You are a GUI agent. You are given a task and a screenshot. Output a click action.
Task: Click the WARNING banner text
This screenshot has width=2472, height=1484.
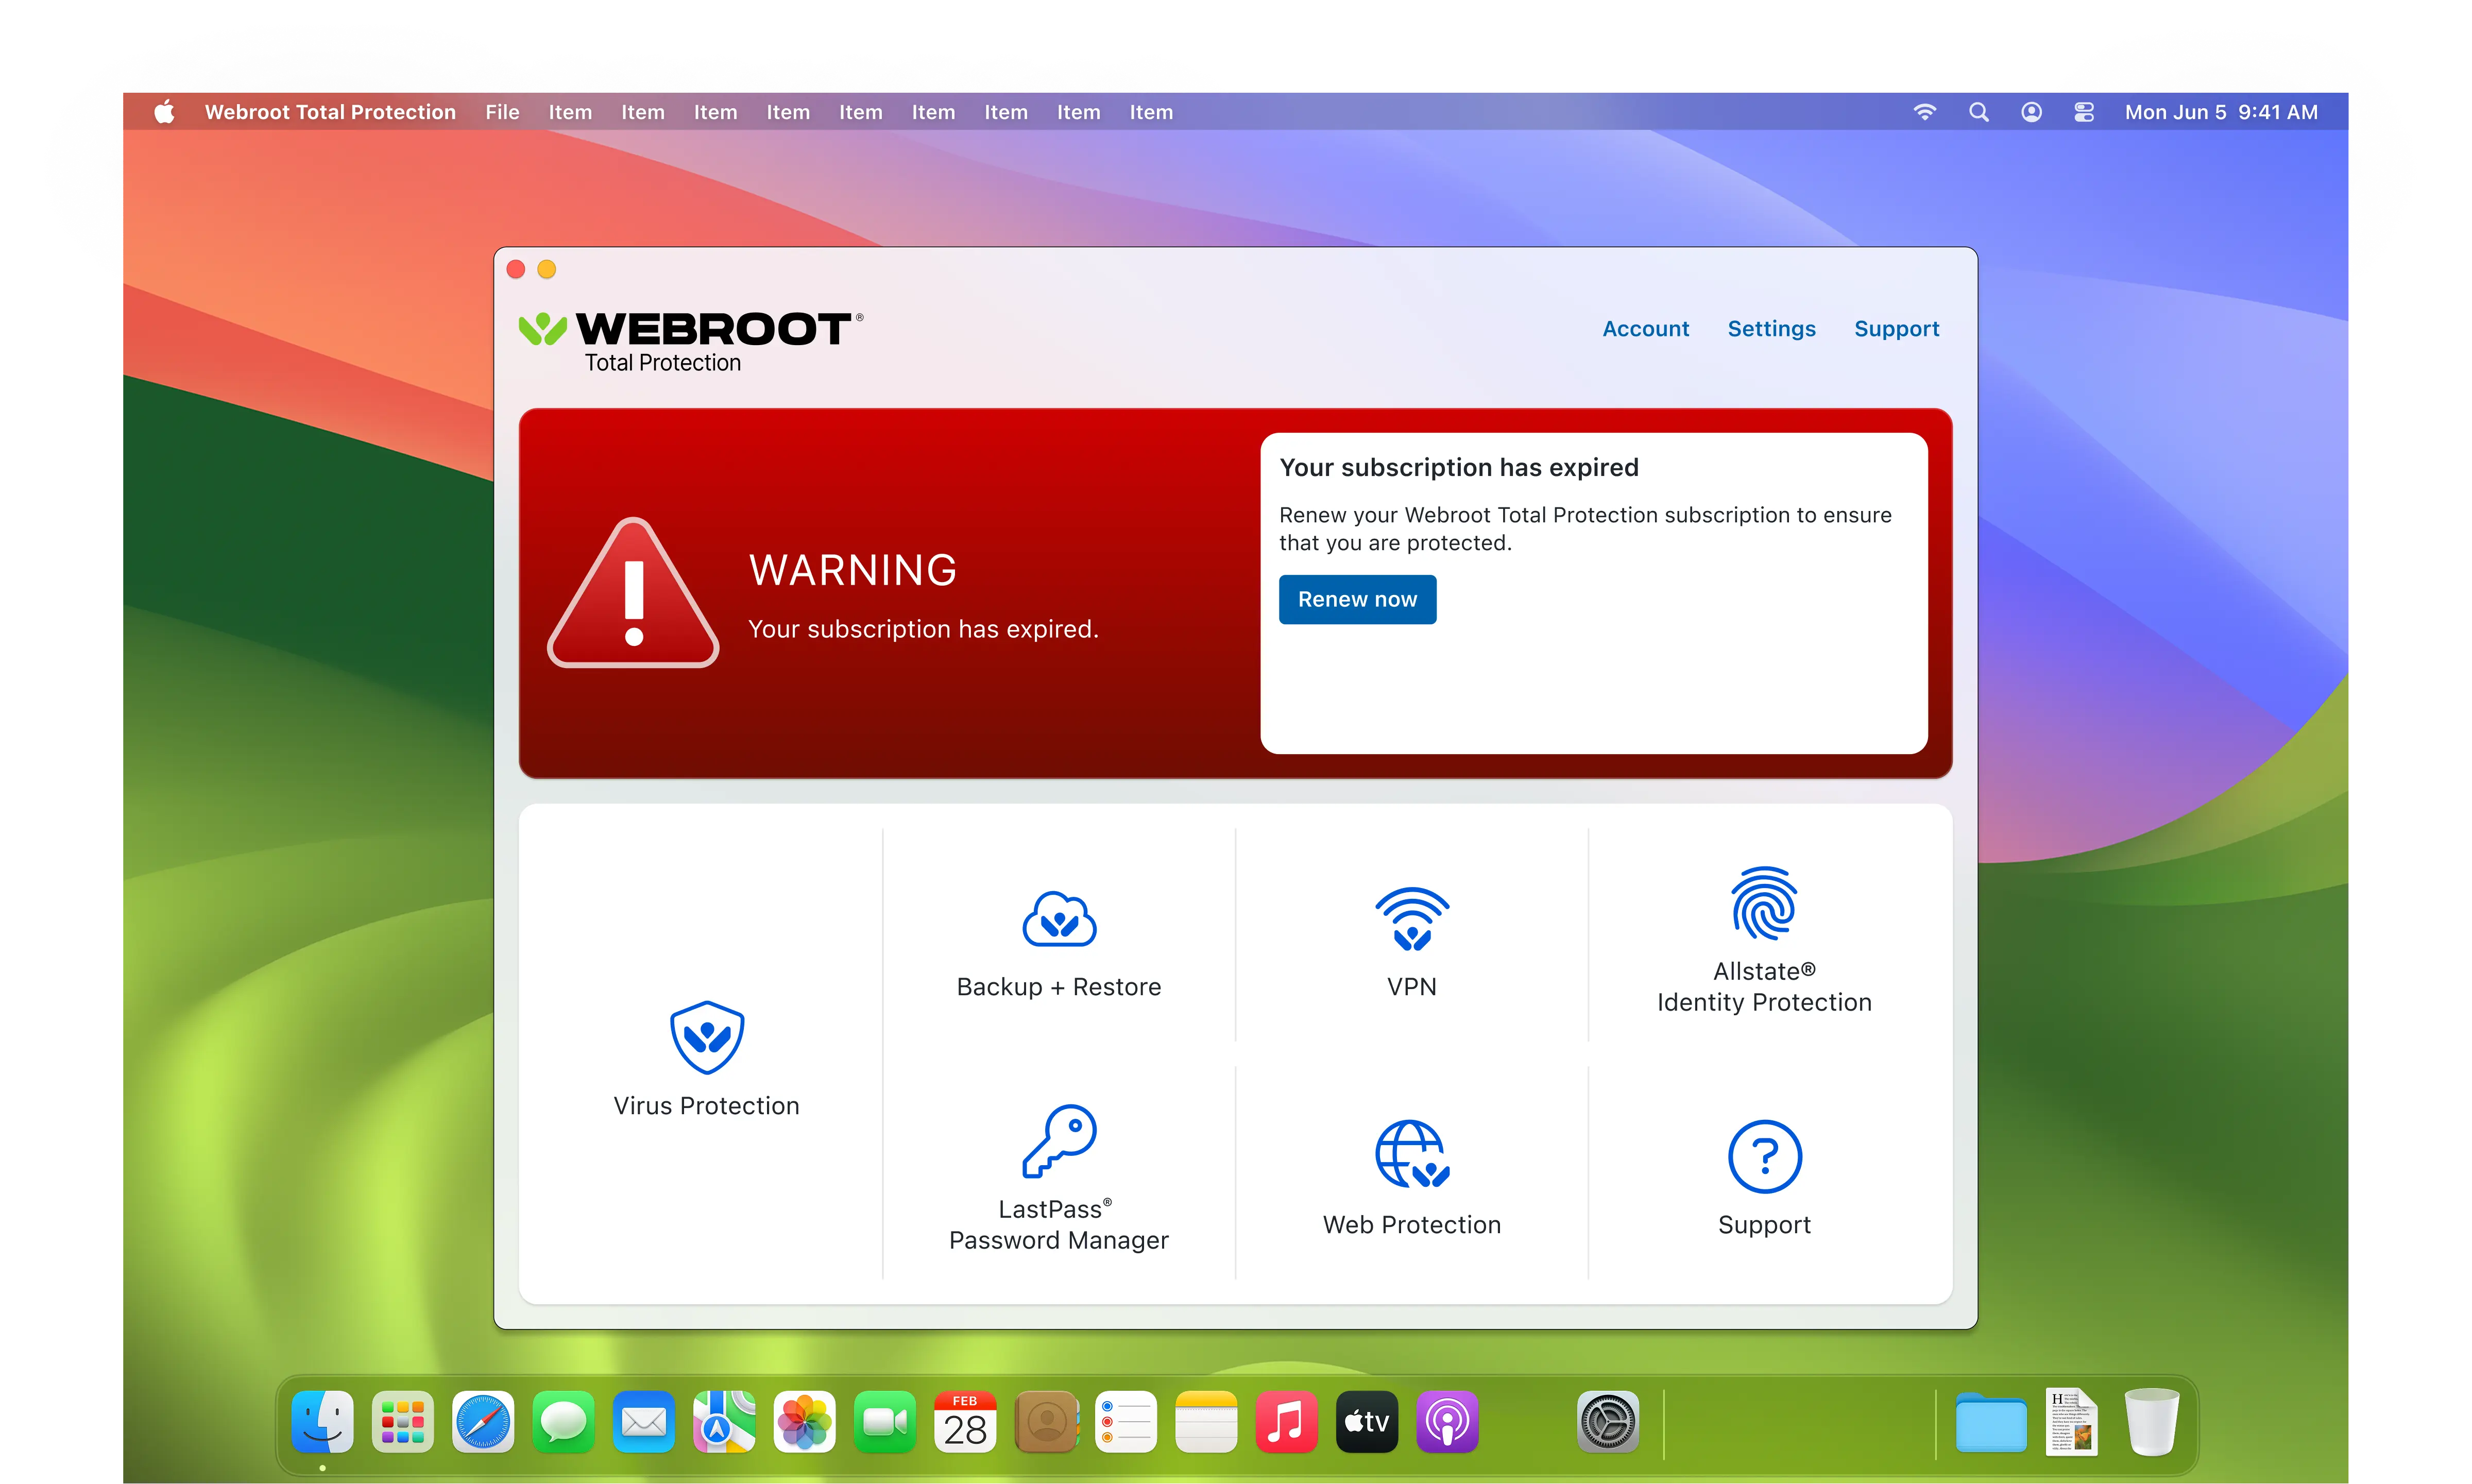(853, 570)
